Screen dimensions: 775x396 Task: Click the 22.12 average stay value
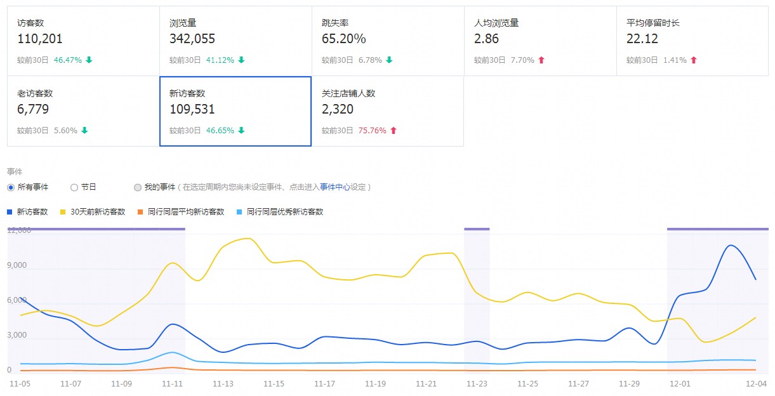642,39
